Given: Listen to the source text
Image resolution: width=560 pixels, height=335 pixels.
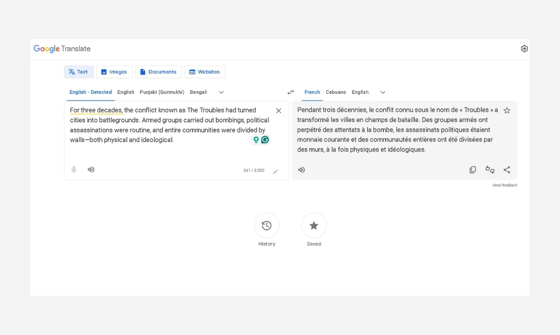Looking at the screenshot, I should pyautogui.click(x=91, y=169).
